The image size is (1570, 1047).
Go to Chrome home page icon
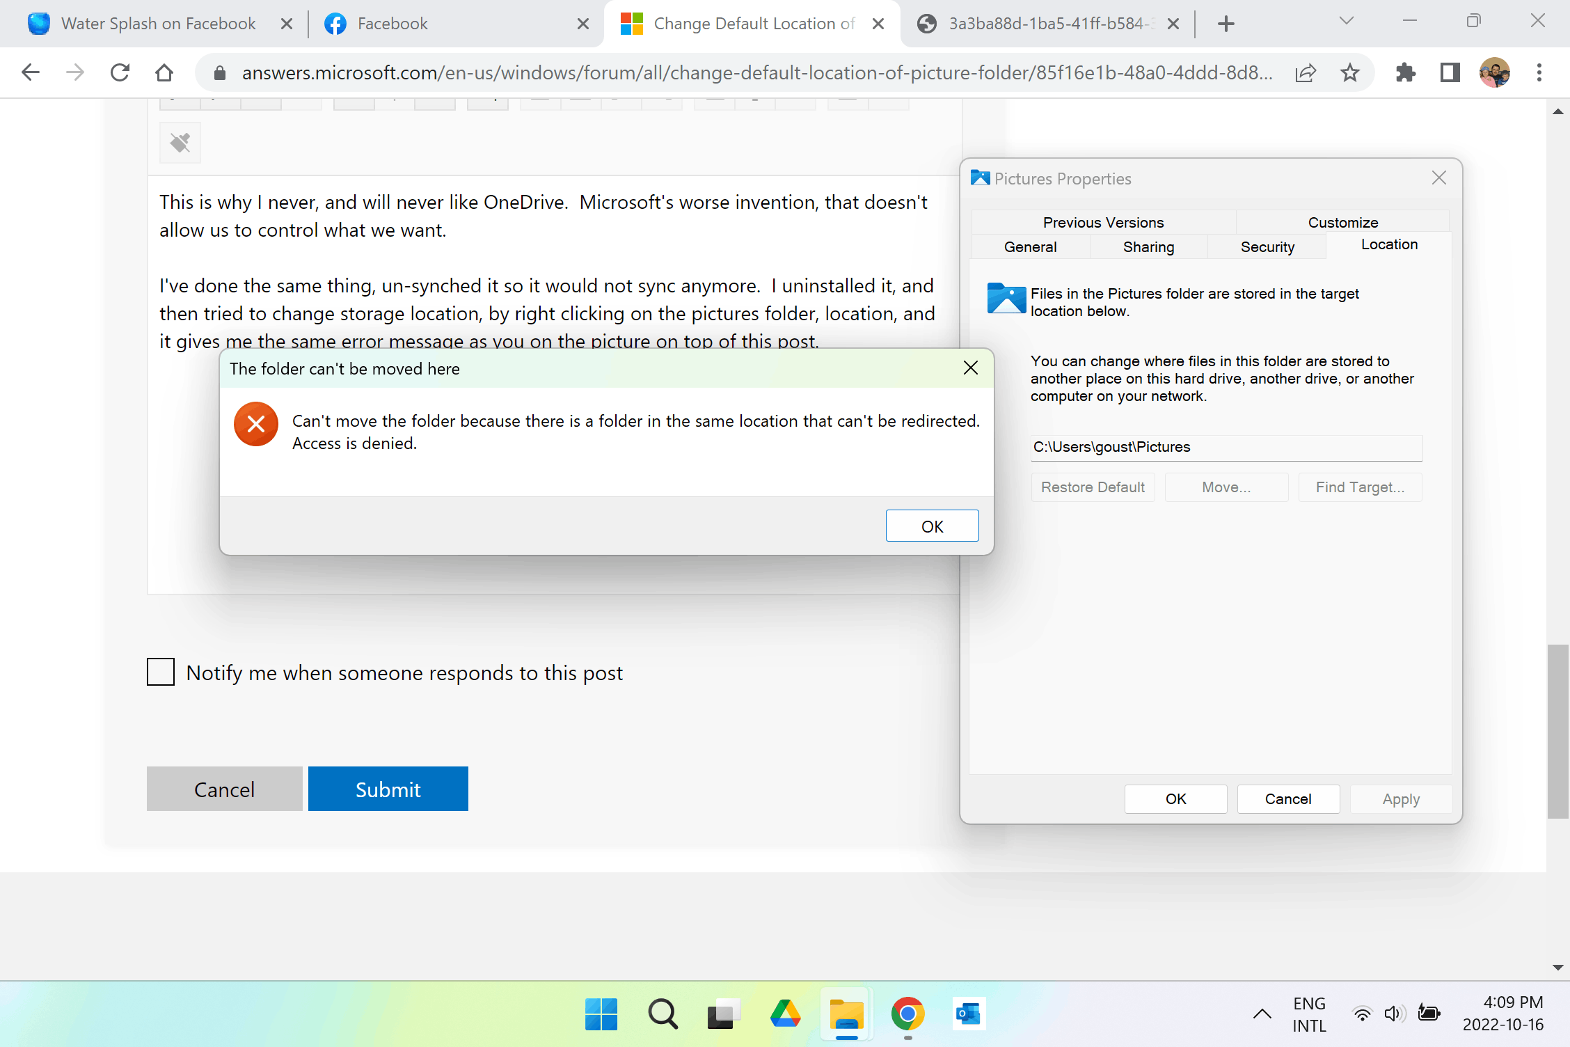164,72
